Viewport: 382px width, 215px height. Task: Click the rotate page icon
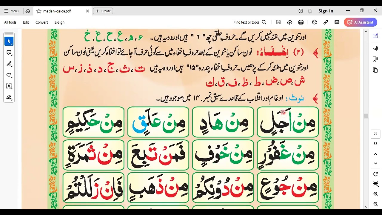(375, 174)
